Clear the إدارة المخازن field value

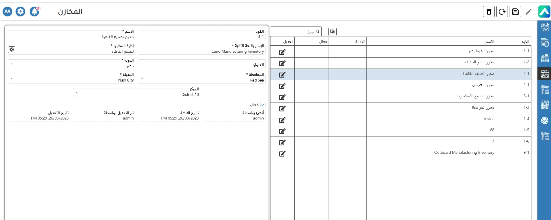[x=12, y=50]
